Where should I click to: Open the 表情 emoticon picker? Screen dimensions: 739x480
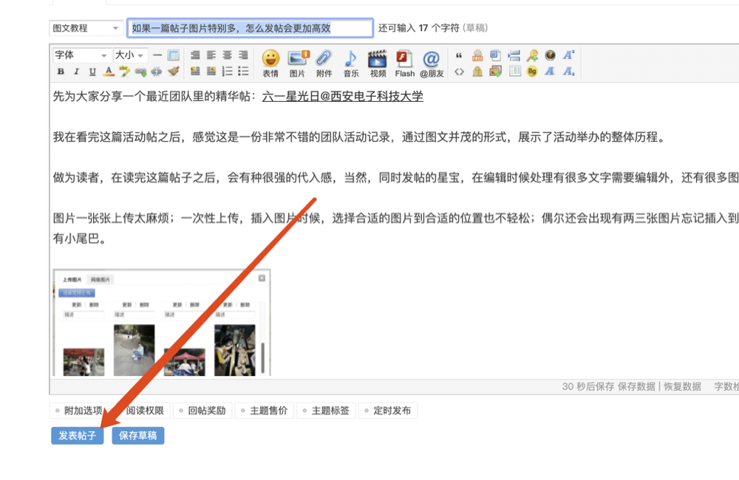(x=270, y=64)
